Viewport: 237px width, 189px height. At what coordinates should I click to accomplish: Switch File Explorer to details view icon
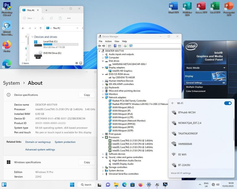coord(77,63)
